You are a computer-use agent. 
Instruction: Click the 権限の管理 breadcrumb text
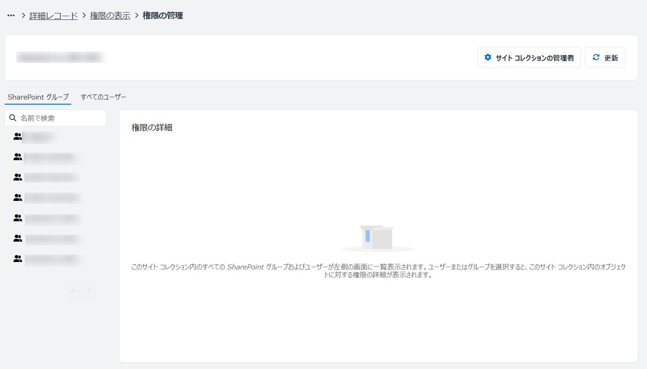click(x=163, y=16)
